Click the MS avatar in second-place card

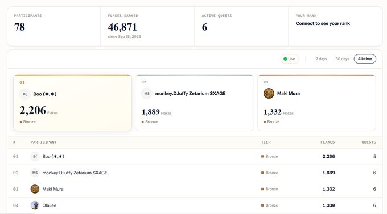click(147, 93)
